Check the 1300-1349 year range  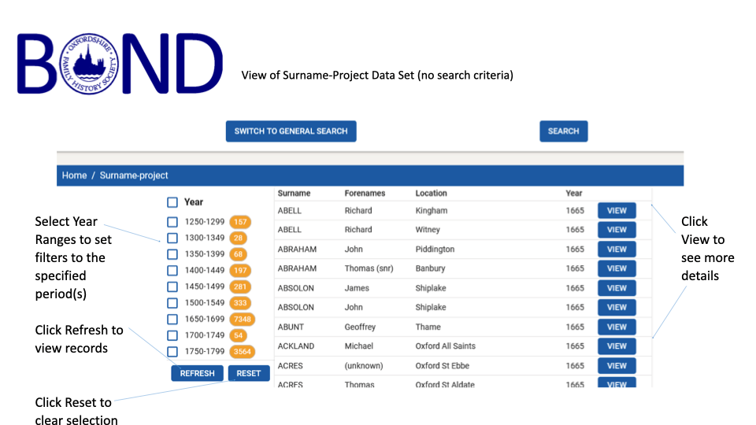[x=172, y=238]
